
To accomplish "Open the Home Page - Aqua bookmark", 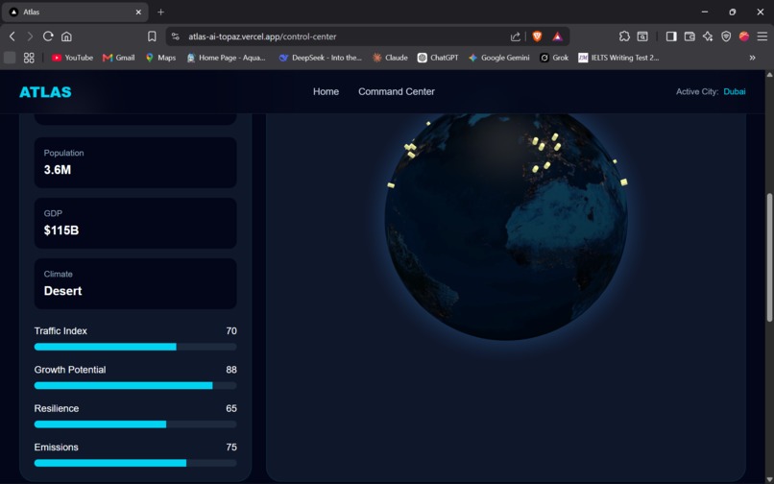I will 226,58.
